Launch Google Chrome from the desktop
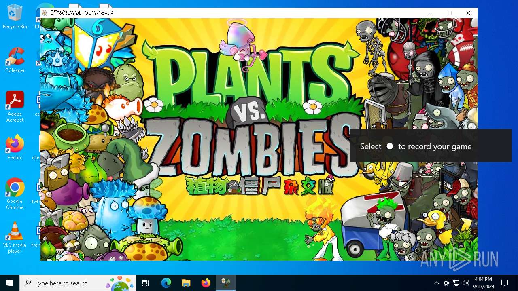This screenshot has height=291, width=518. 15,194
